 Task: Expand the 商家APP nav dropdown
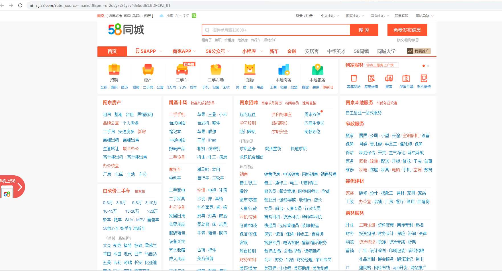184,51
